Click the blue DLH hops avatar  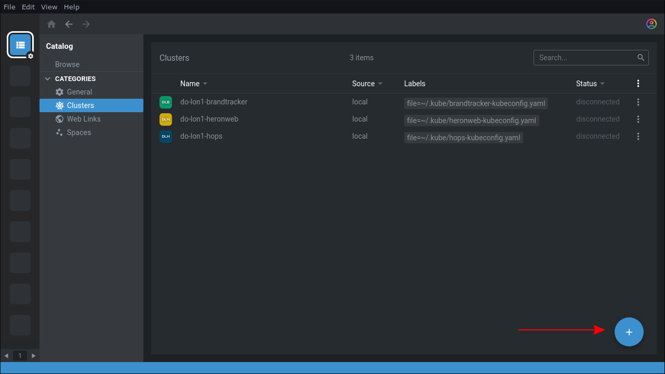[166, 137]
